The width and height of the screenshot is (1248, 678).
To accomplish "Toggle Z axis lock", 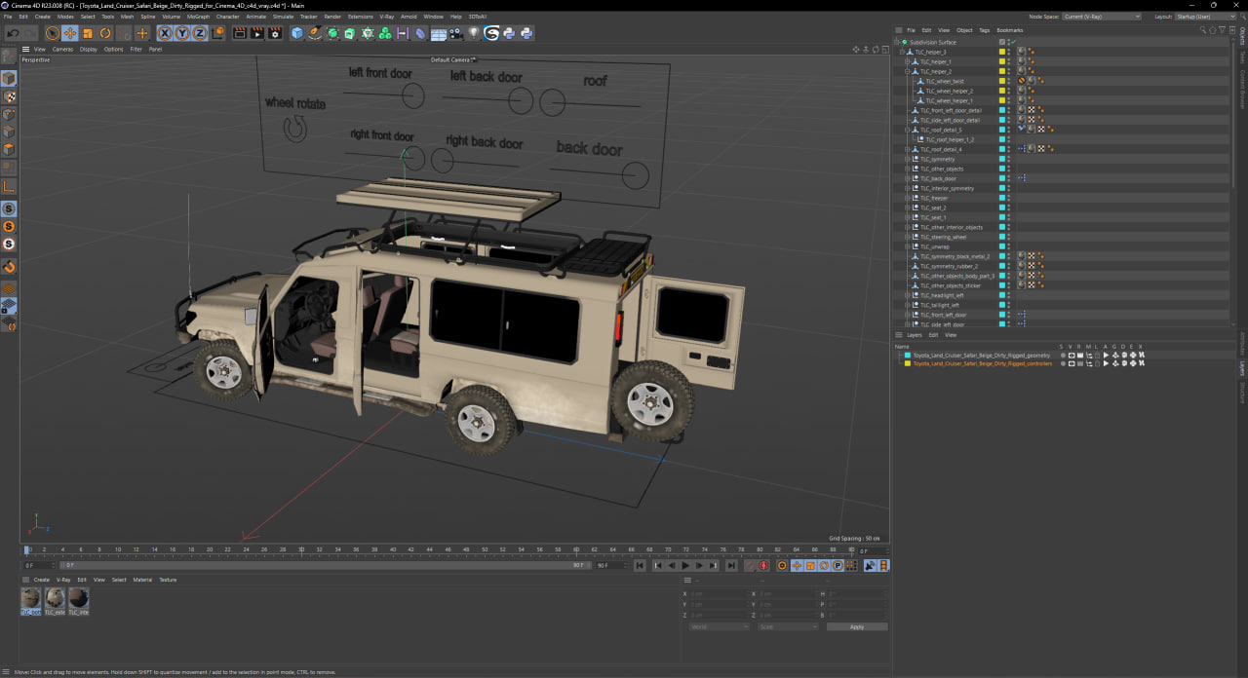I will pos(199,33).
